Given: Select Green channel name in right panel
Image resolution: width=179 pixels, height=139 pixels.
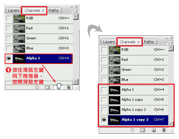Looking at the screenshot, I should coord(126,70).
